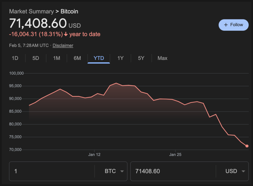Open the 5Y chart range
253x186 pixels.
pyautogui.click(x=141, y=58)
